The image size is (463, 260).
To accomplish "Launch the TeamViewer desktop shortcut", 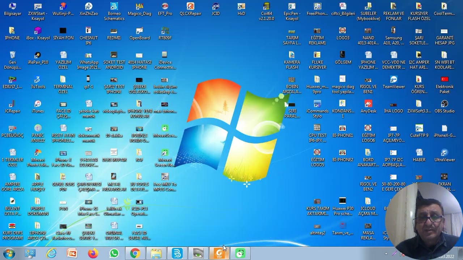I will point(394,82).
